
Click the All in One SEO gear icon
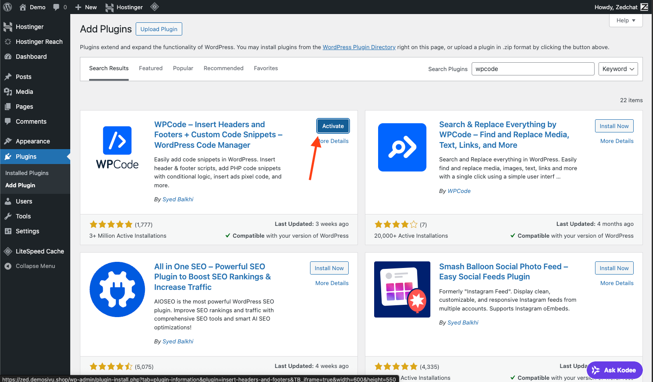coord(117,289)
